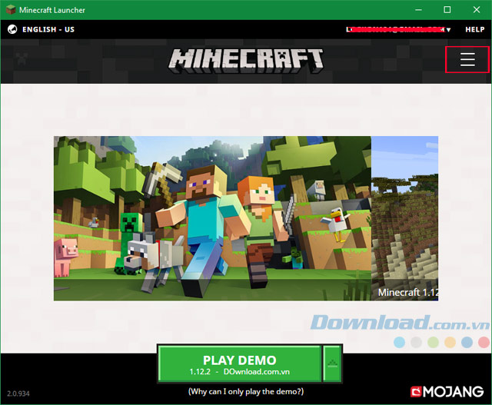Click the PLAY DEMO button

click(x=239, y=364)
